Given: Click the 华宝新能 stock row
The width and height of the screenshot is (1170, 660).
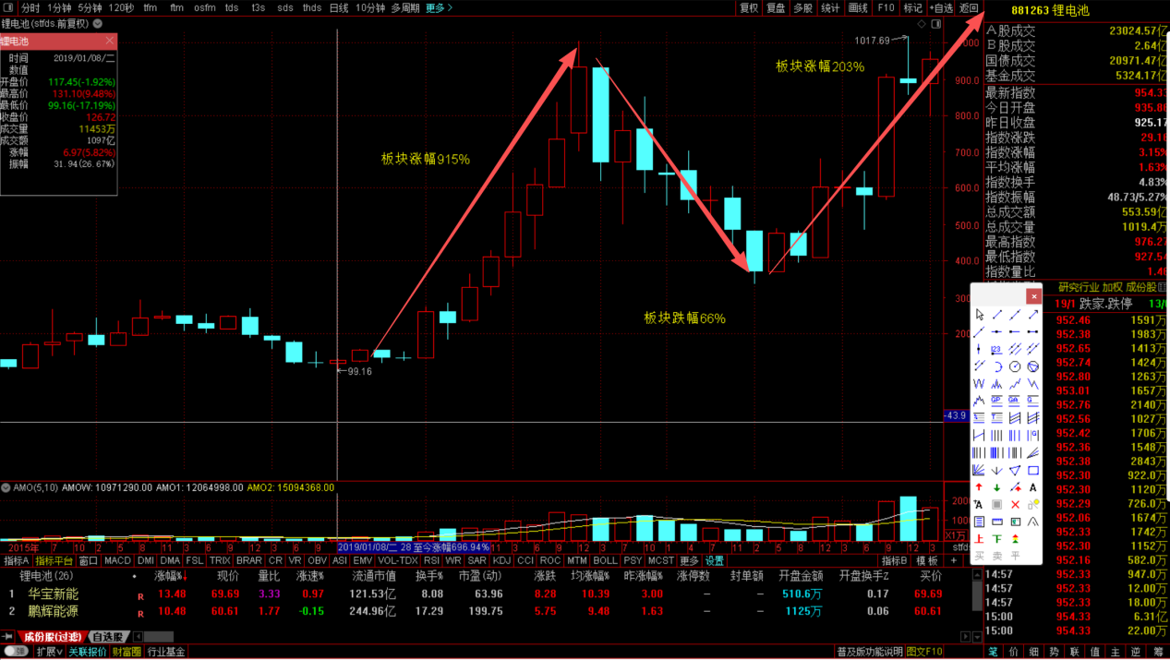Looking at the screenshot, I should coord(54,594).
